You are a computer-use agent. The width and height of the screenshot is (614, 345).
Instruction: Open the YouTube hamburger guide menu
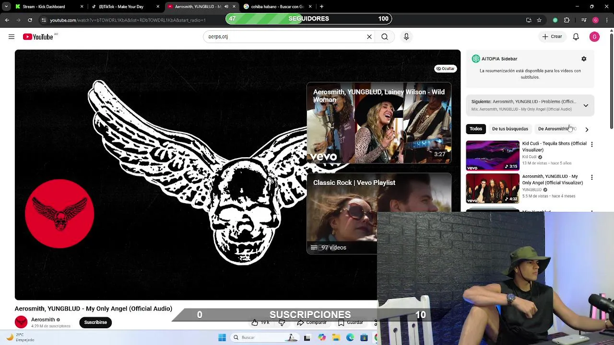12,36
